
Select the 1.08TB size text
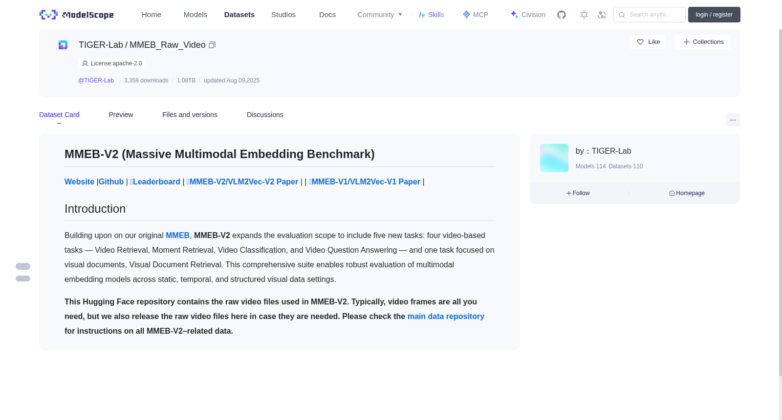point(186,80)
